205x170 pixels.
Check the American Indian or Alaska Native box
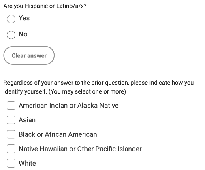(11, 106)
